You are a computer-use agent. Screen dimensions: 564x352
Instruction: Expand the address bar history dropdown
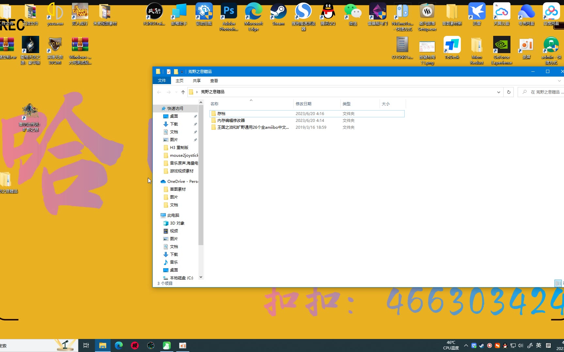[x=498, y=92]
